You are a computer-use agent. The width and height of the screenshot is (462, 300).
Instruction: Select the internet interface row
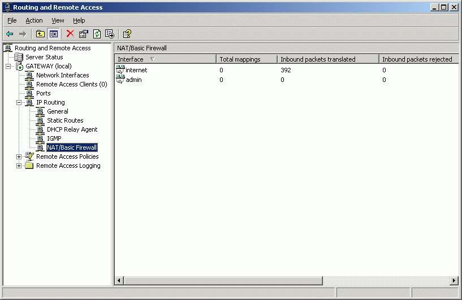pos(287,70)
